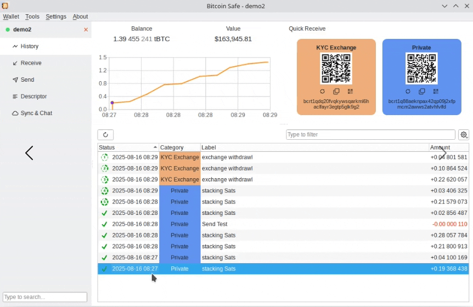
Task: Refresh the Private receive address
Action: point(408,92)
